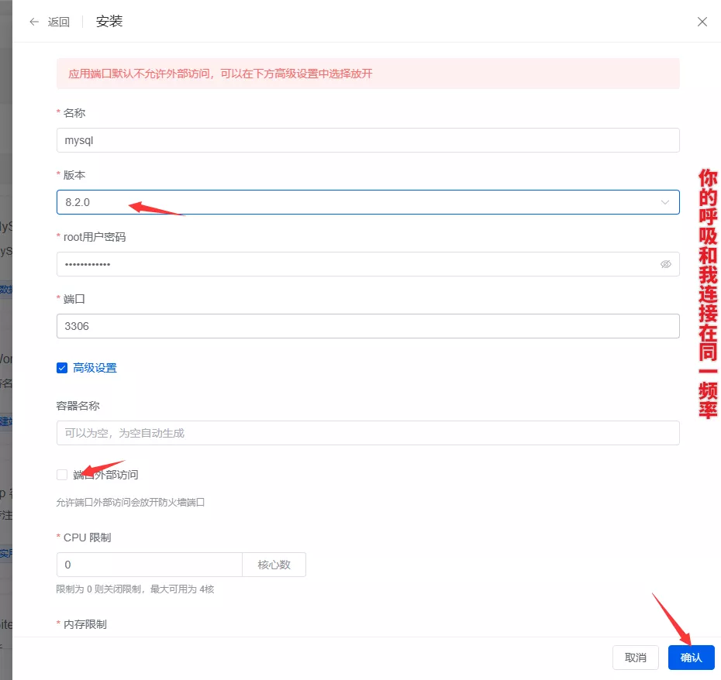Click the name field containing mysql

point(367,140)
